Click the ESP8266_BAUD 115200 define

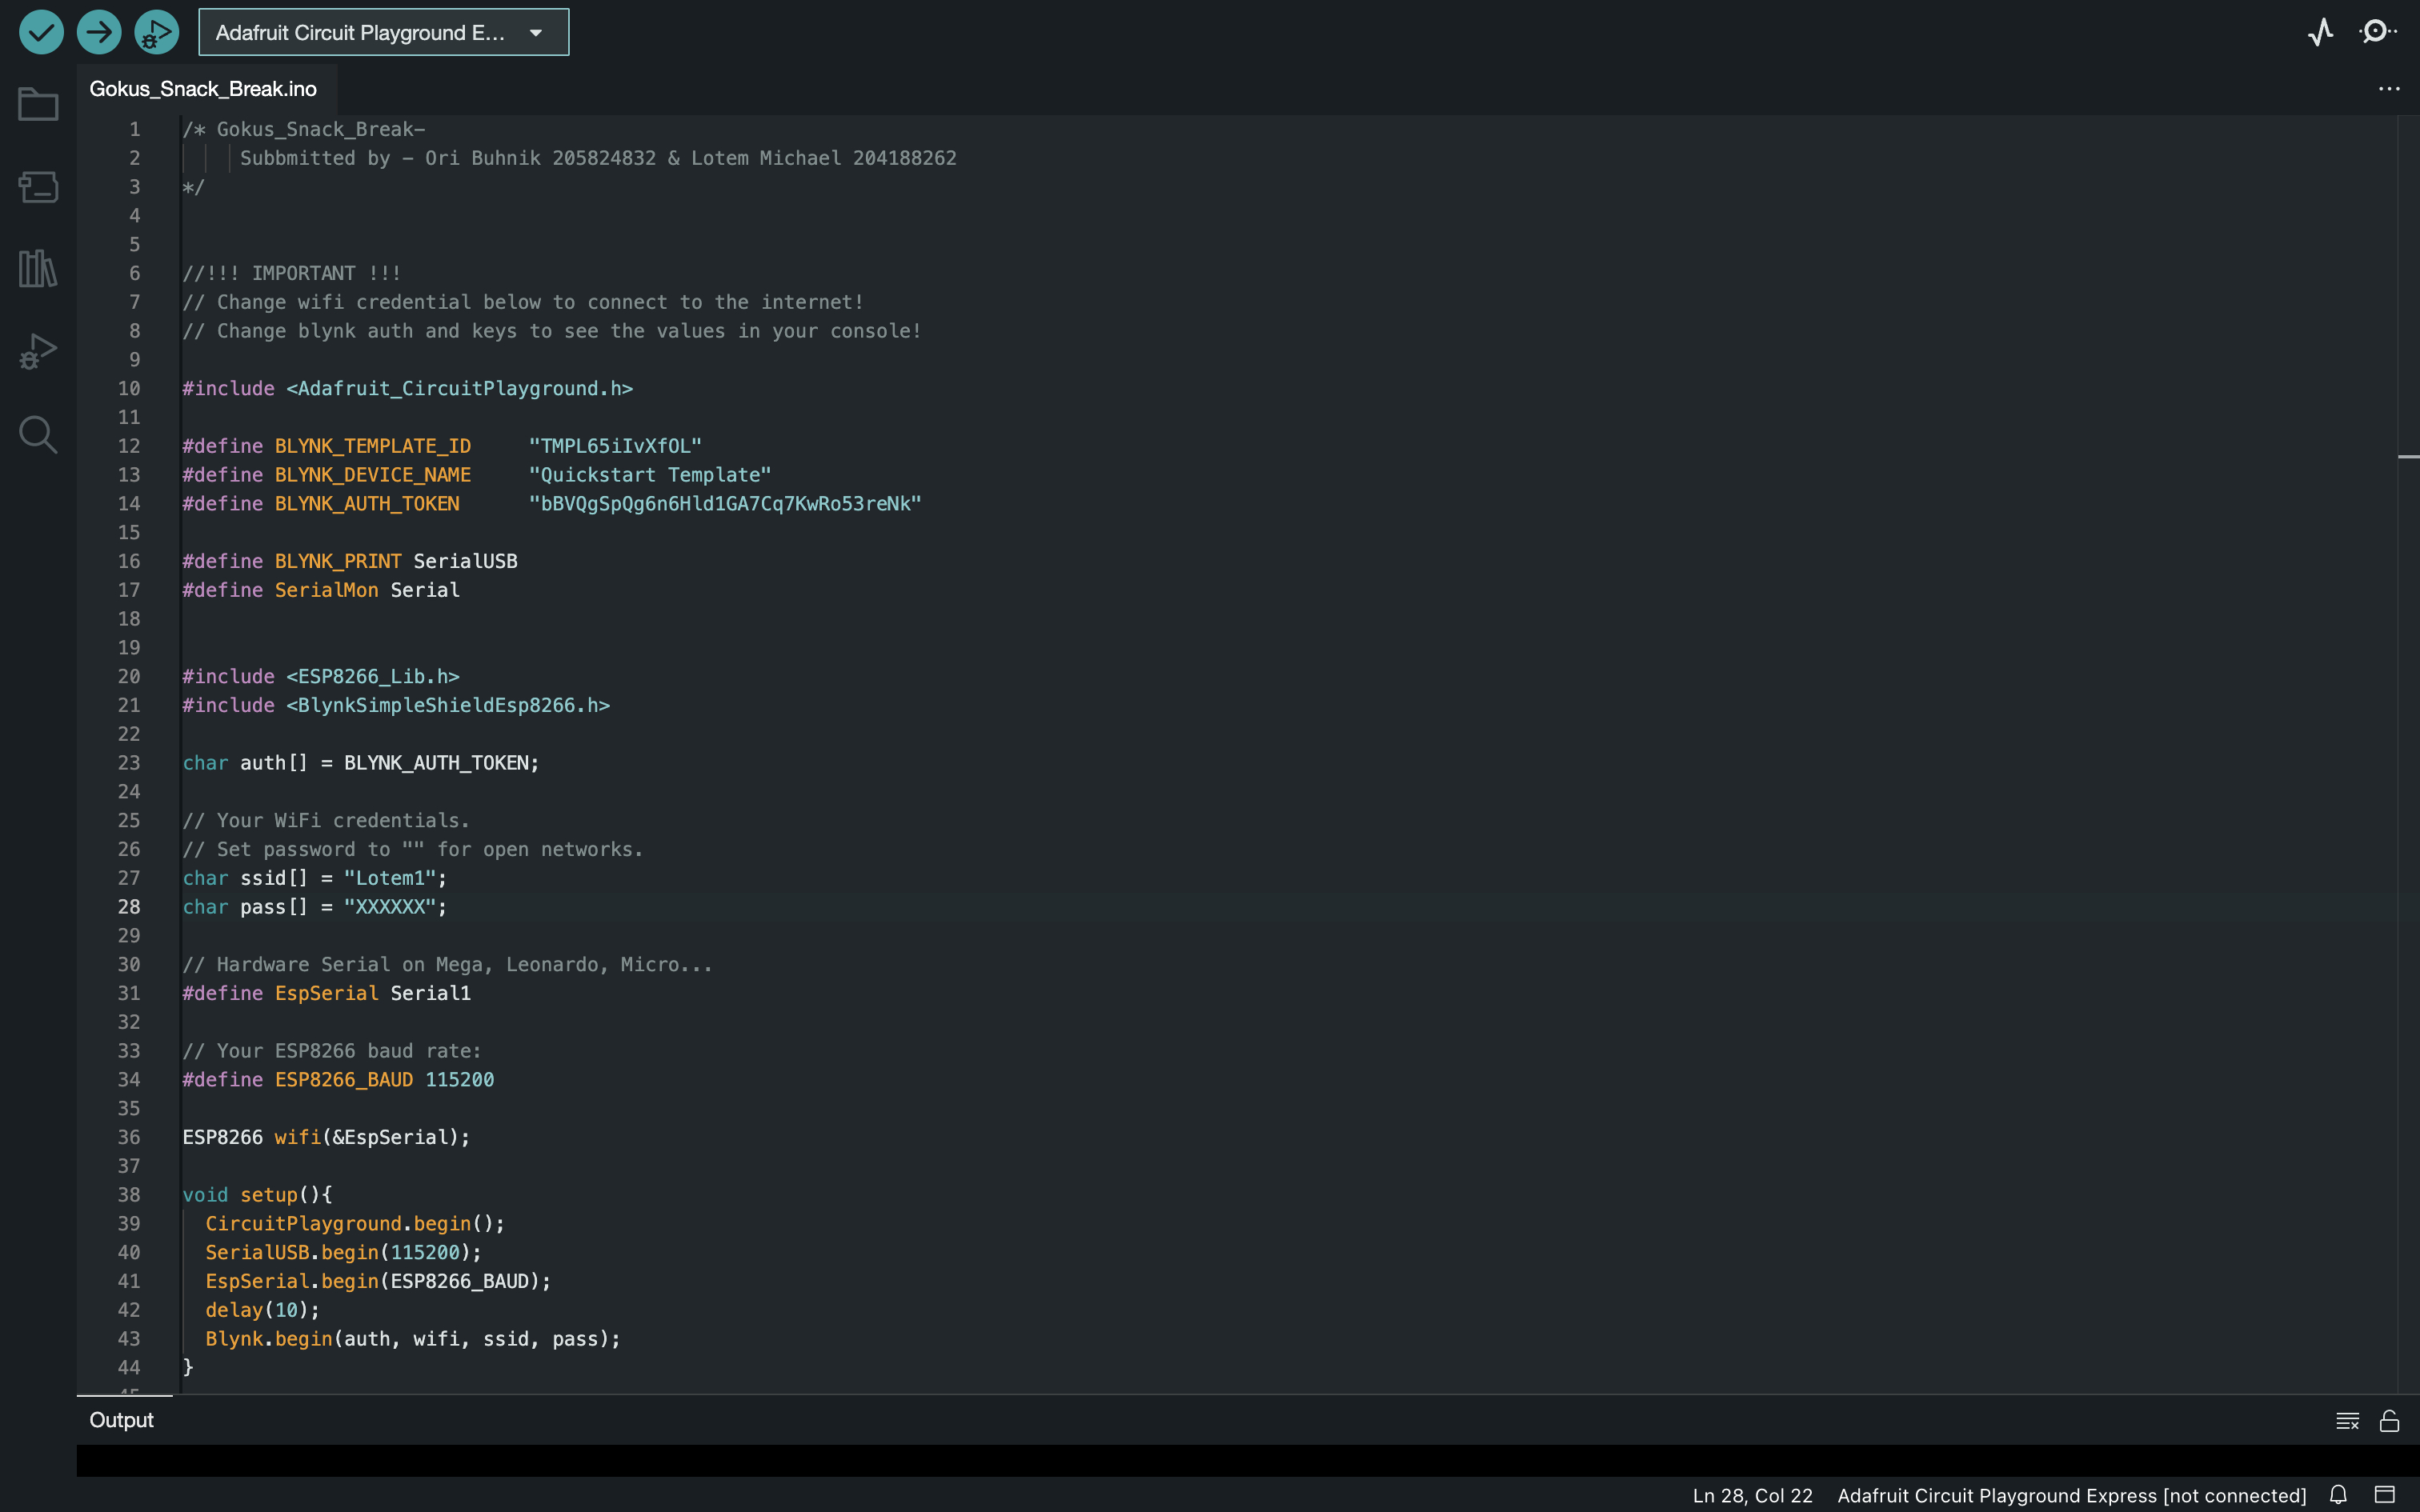coord(338,1080)
